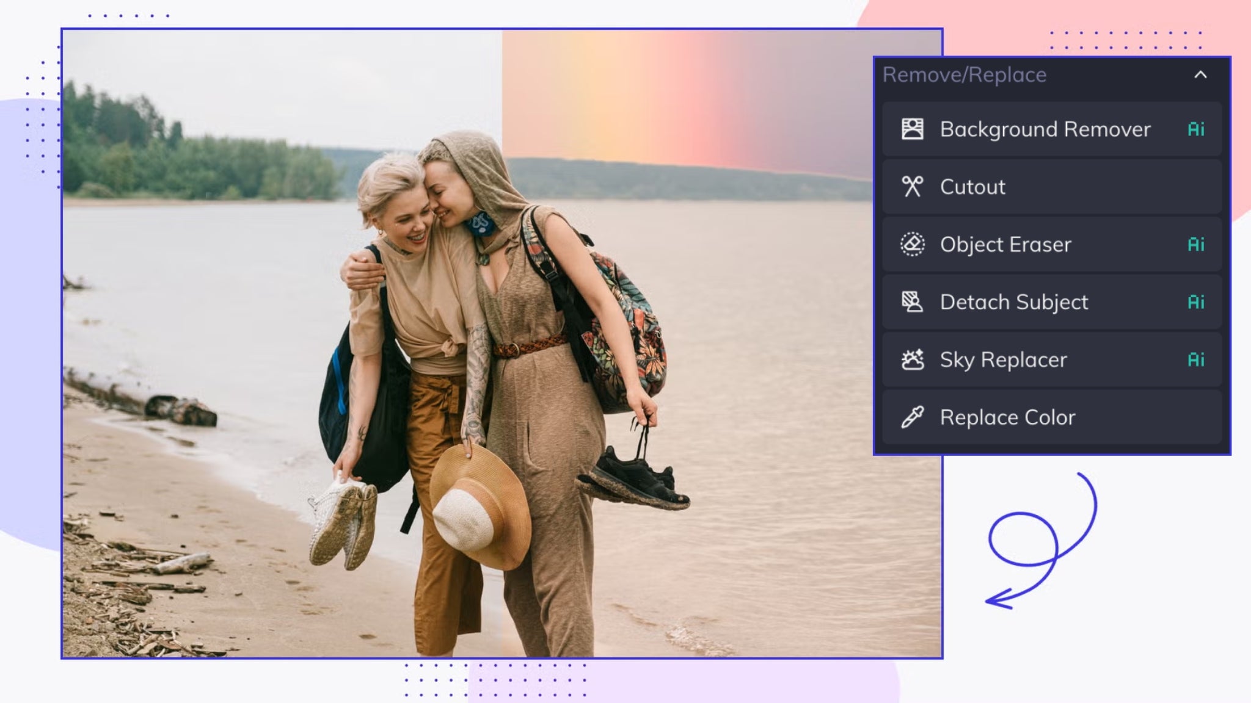Toggle the Ai indicator on Object Eraser
1251x703 pixels.
point(1197,244)
